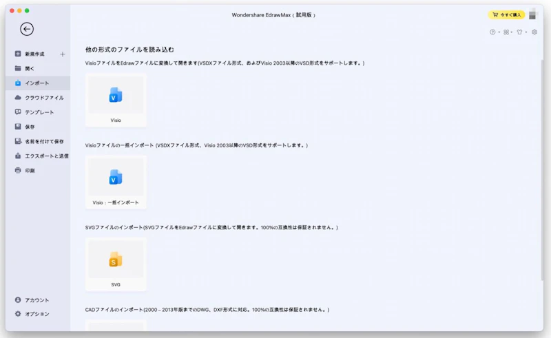Screen dimensions: 551x338
Task: Click the Visio：一括インポート tile
Action: pos(116,182)
